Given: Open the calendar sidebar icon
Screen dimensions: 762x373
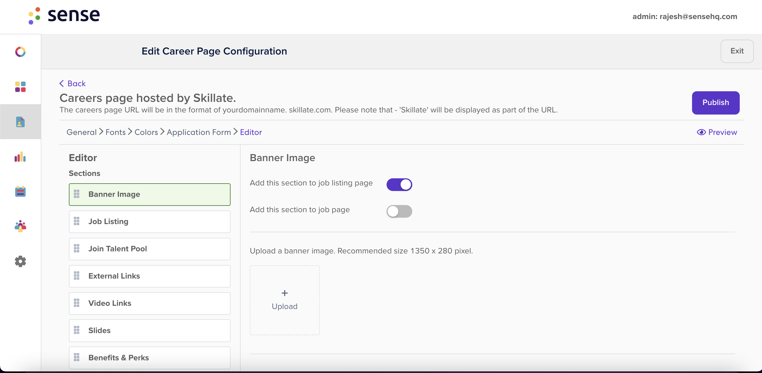Looking at the screenshot, I should [20, 191].
